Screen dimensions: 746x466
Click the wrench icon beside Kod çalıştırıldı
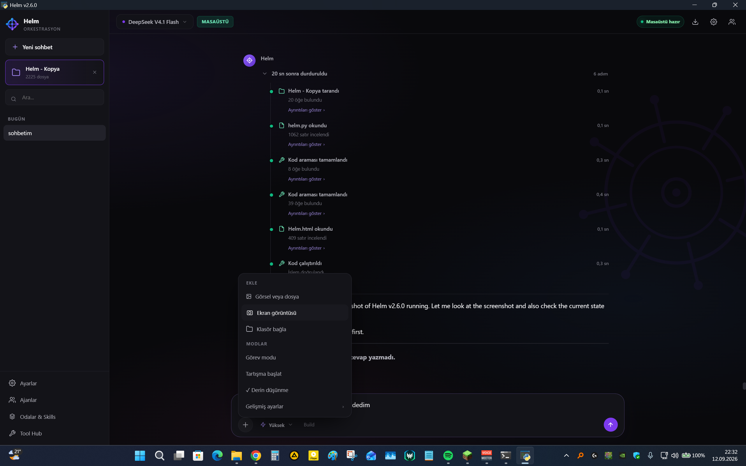281,263
